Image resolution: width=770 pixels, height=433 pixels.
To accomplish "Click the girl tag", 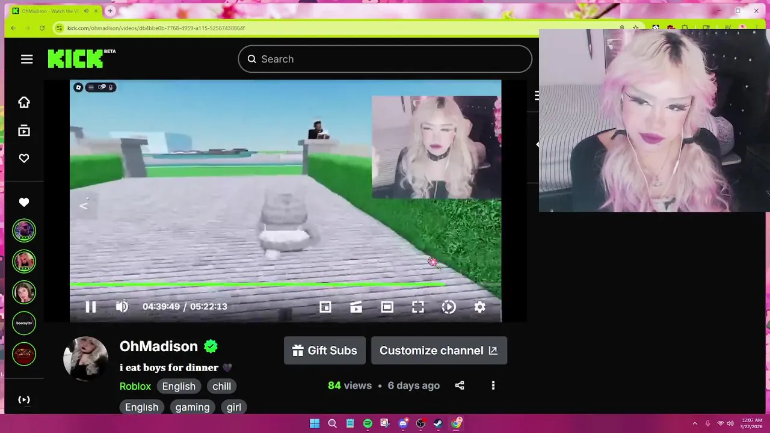I will point(234,407).
